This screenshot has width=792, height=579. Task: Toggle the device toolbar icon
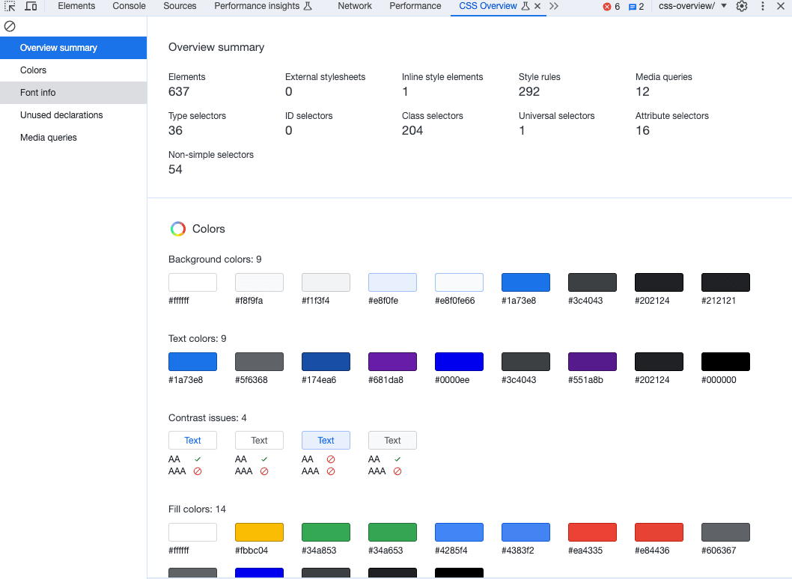31,6
